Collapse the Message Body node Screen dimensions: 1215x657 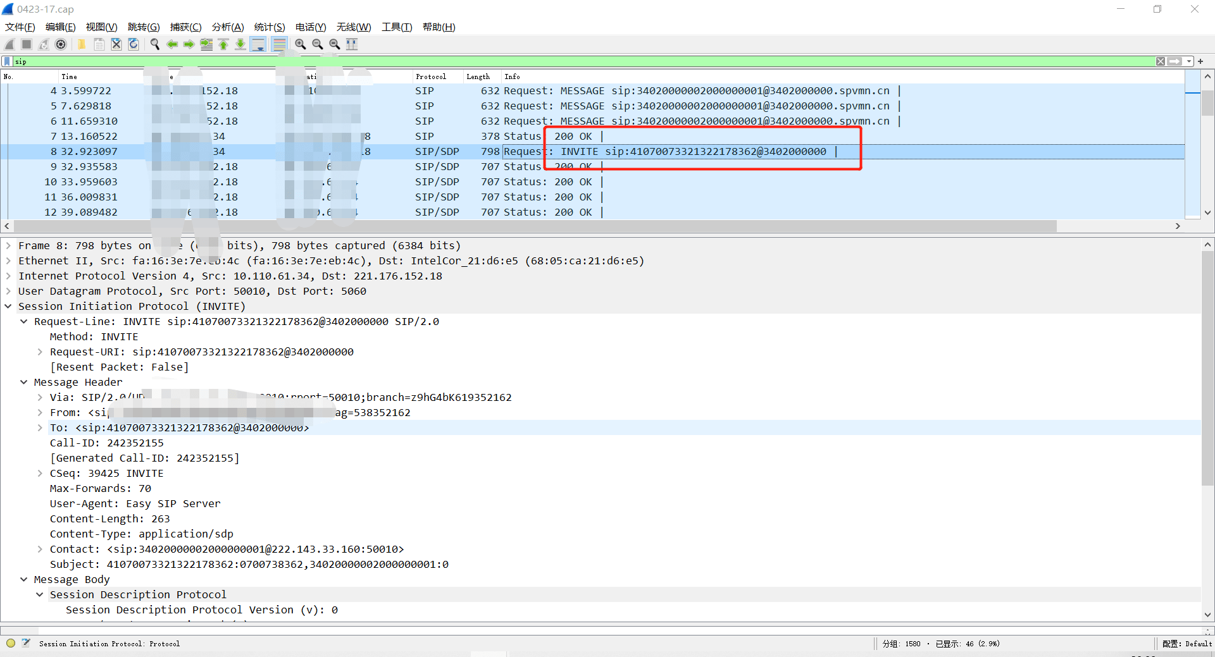coord(24,579)
